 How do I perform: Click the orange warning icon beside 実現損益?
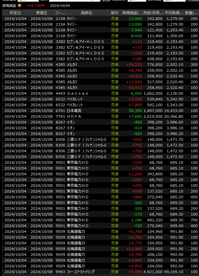click(x=20, y=5)
